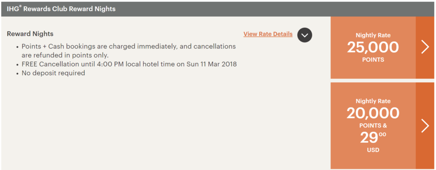This screenshot has height=170, width=436.
Task: Expand rate details with dark circular chevron
Action: (x=304, y=35)
